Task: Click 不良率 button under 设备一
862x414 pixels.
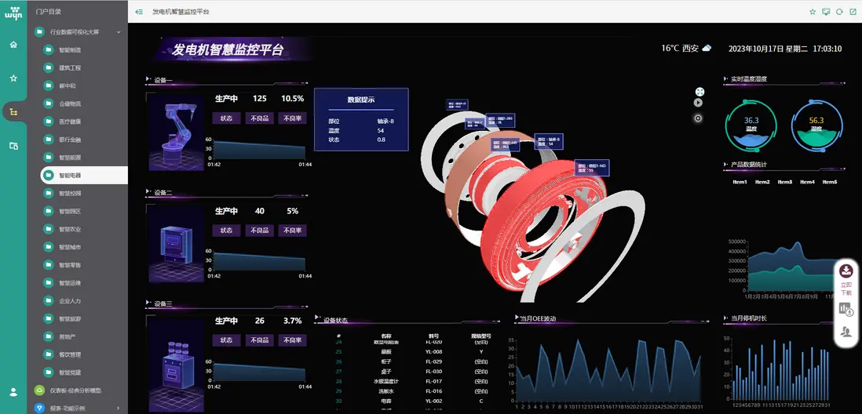Action: [293, 118]
